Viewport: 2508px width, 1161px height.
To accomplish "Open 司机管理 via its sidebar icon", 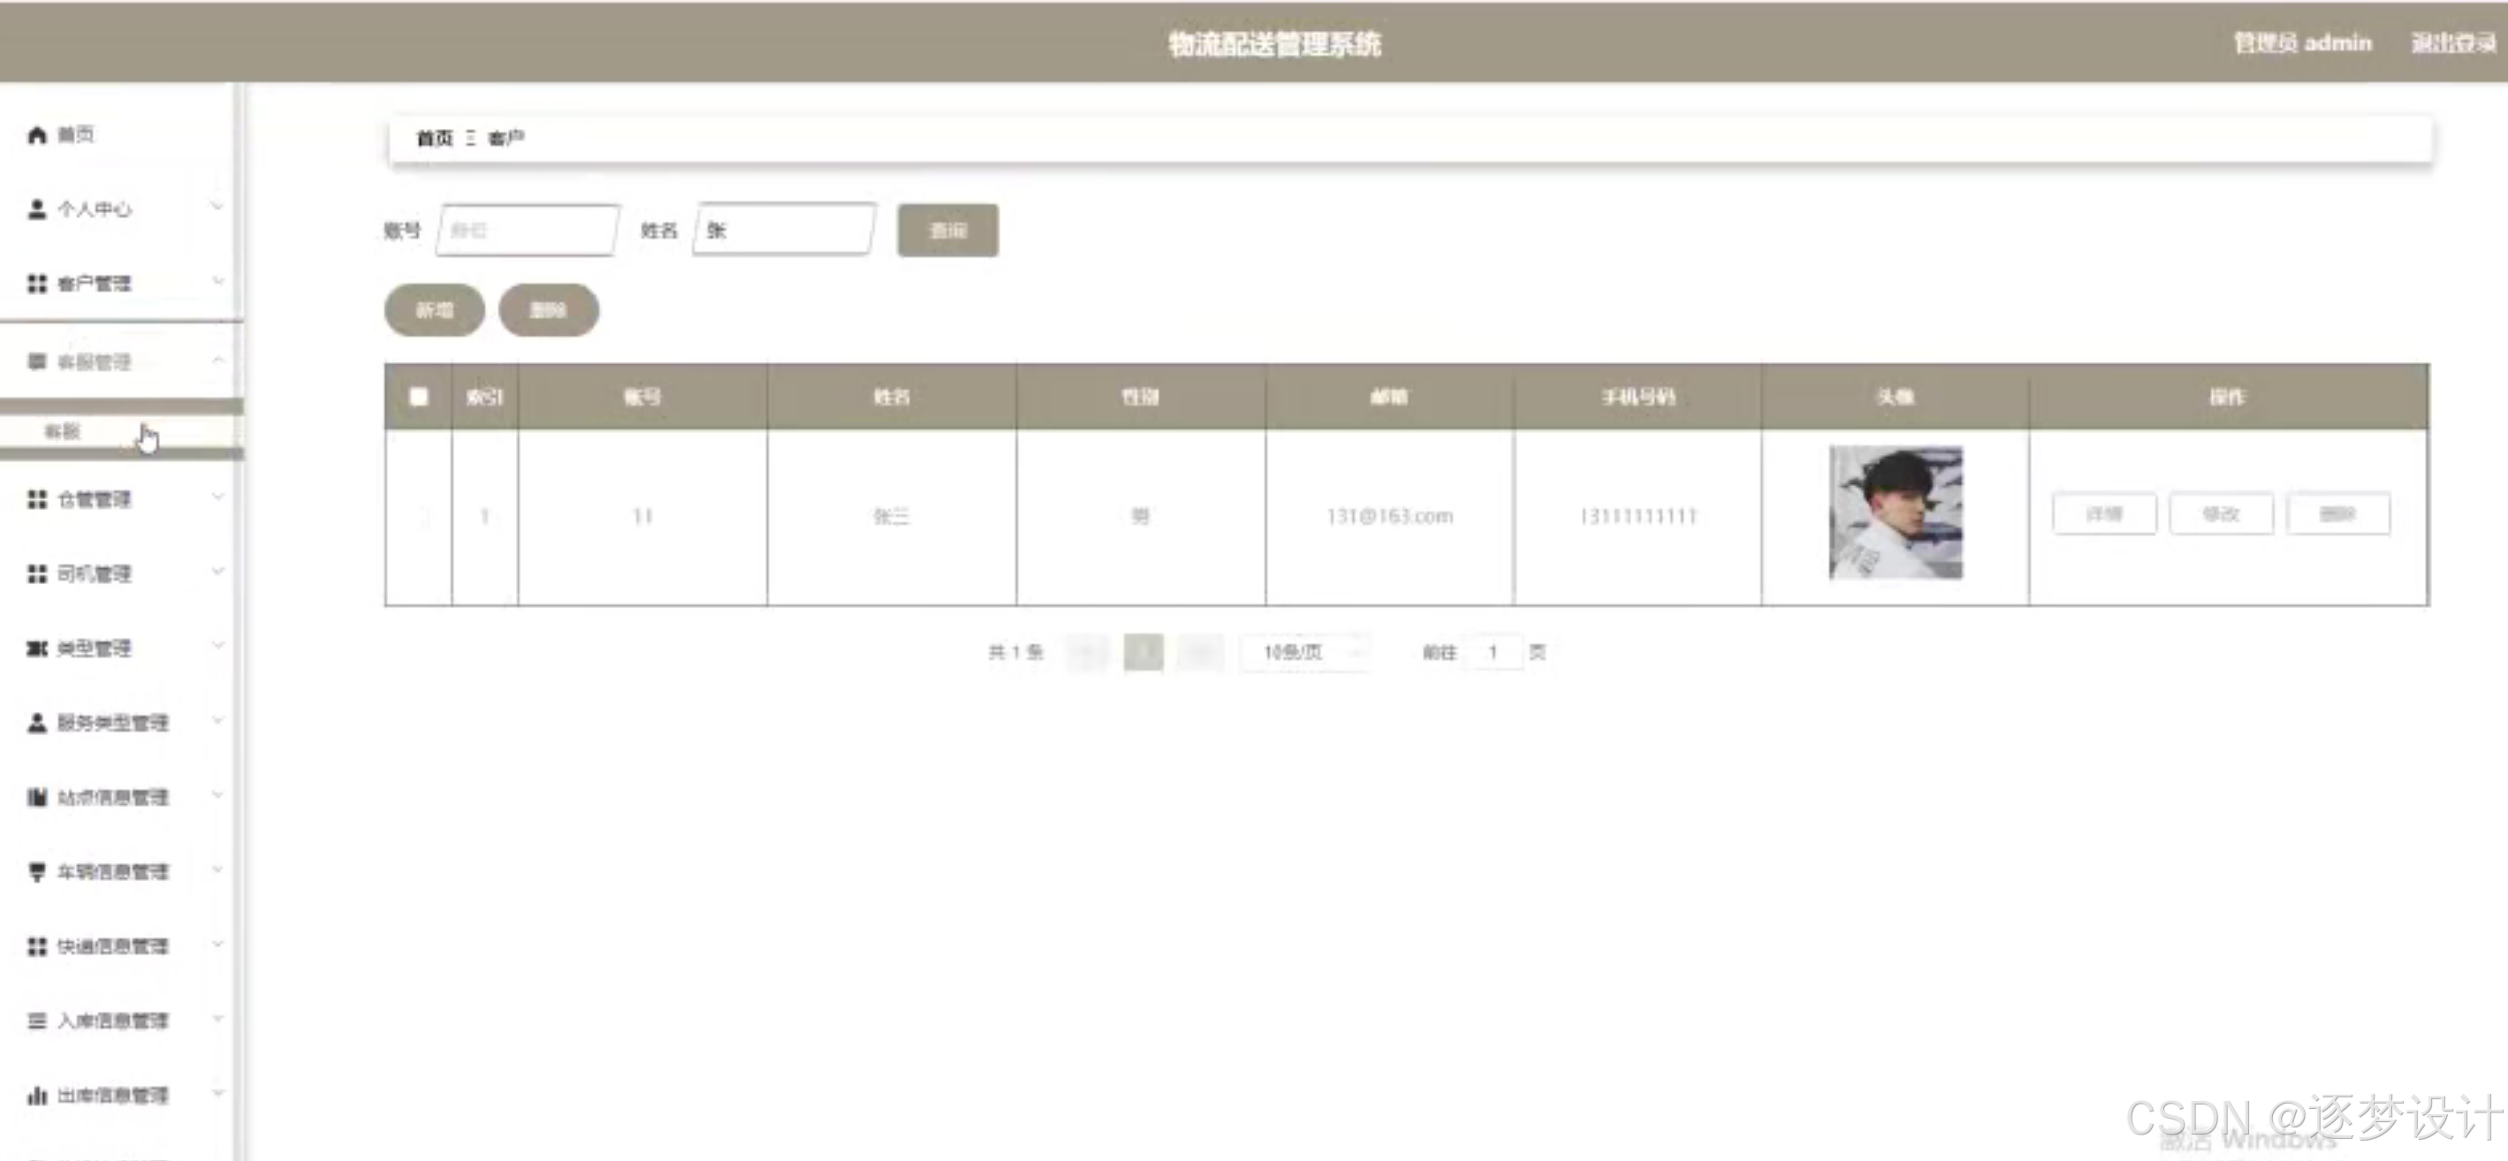I will tap(36, 574).
